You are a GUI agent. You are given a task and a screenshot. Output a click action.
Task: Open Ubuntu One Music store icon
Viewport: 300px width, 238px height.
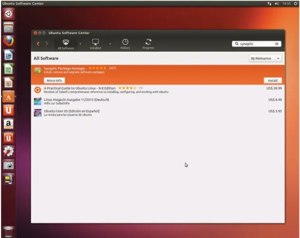(x=9, y=138)
